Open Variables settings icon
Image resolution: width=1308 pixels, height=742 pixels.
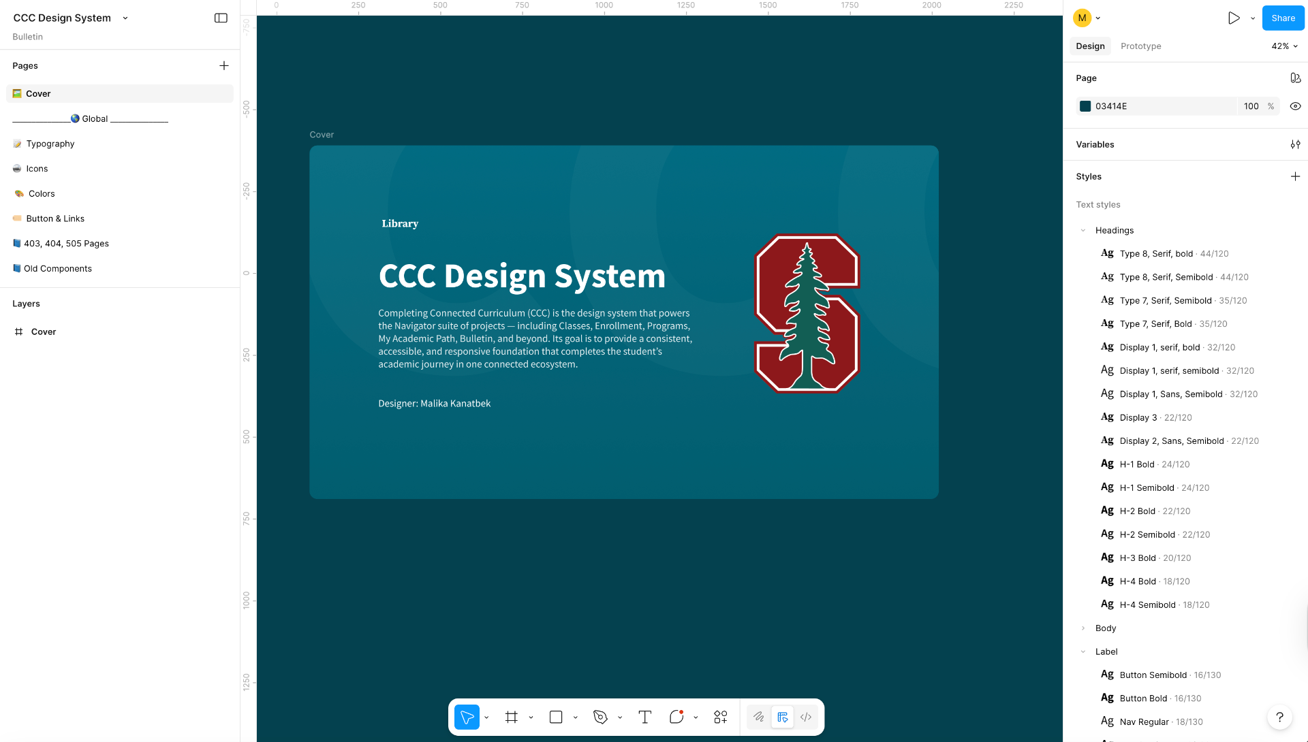click(1295, 144)
